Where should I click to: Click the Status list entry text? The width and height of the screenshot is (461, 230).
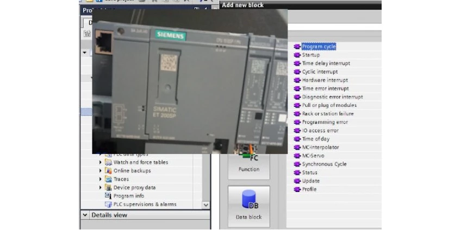click(309, 173)
